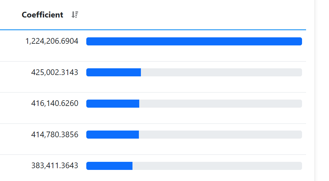Click the Coefficient column header label
The width and height of the screenshot is (329, 181).
(x=42, y=15)
